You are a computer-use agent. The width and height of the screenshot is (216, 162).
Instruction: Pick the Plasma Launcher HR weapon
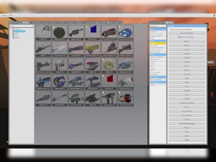point(43,82)
